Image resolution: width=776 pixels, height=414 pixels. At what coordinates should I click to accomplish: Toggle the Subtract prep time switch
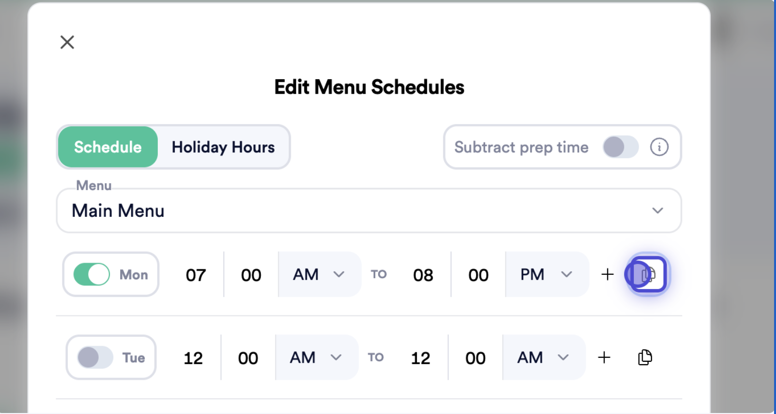621,147
